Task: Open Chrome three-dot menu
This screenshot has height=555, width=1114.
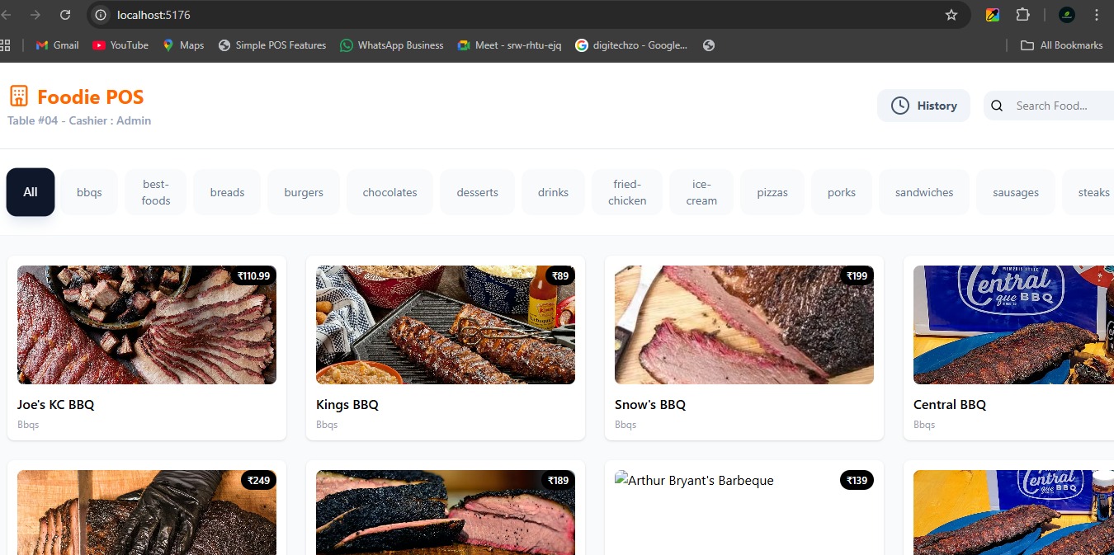Action: click(x=1097, y=15)
